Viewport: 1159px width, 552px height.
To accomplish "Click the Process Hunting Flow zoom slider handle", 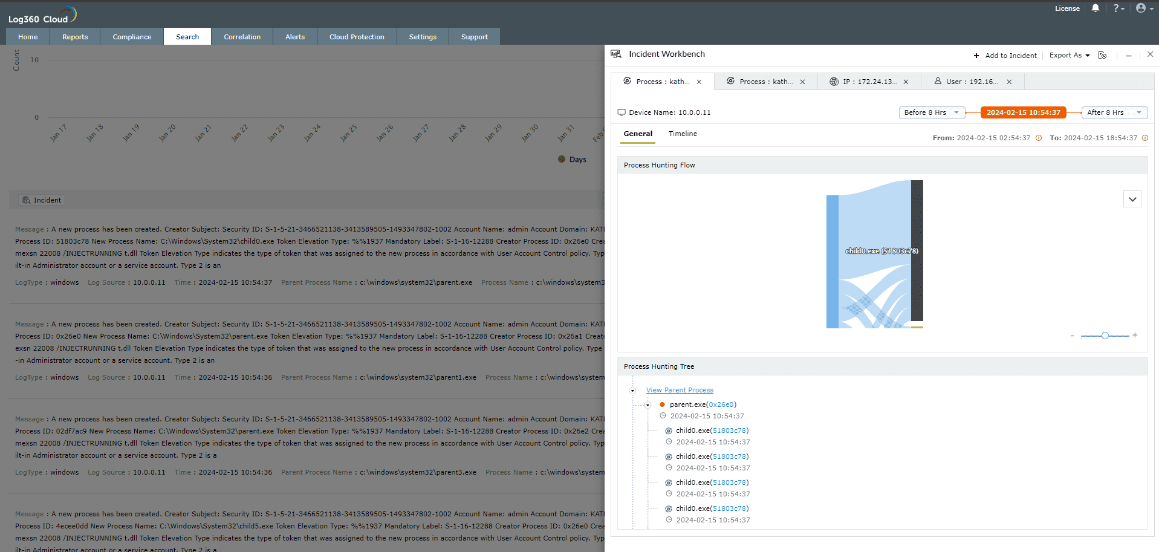I will click(x=1105, y=336).
